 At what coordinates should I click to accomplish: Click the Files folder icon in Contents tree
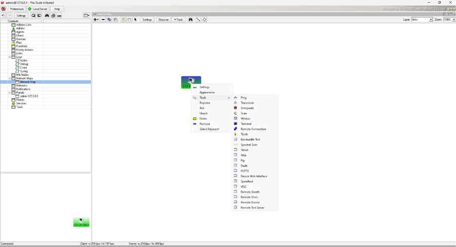13,43
